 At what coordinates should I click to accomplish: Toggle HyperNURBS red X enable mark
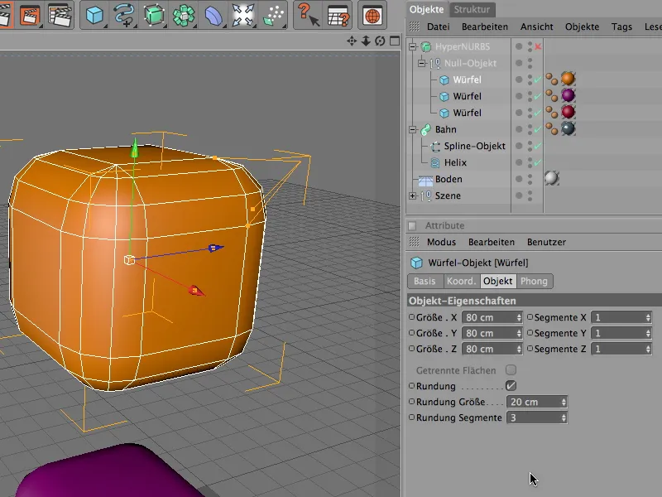pyautogui.click(x=538, y=46)
